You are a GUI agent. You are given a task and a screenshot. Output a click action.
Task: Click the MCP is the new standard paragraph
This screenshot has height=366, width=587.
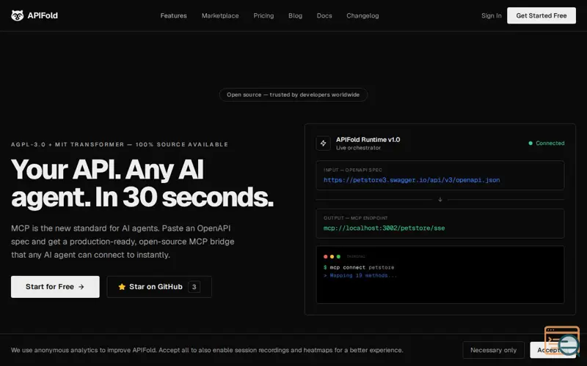[123, 242]
